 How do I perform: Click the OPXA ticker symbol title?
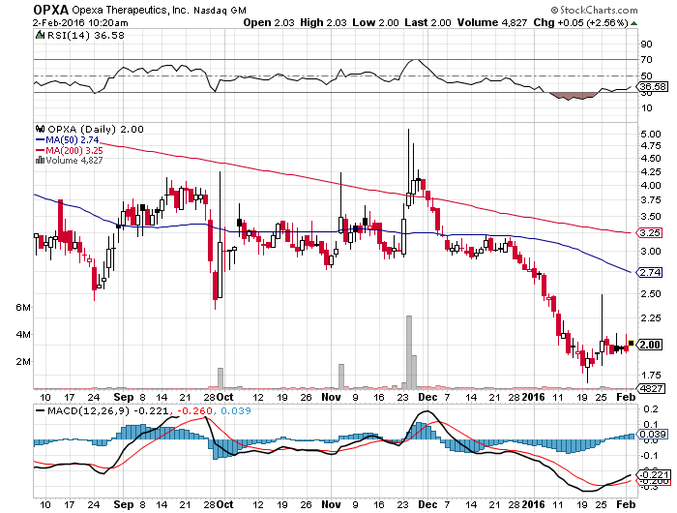tap(51, 10)
